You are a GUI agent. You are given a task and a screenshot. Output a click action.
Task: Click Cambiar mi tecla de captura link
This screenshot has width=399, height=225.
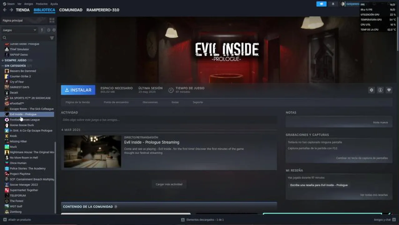(362, 158)
